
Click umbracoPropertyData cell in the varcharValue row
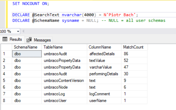[x=64, y=67]
